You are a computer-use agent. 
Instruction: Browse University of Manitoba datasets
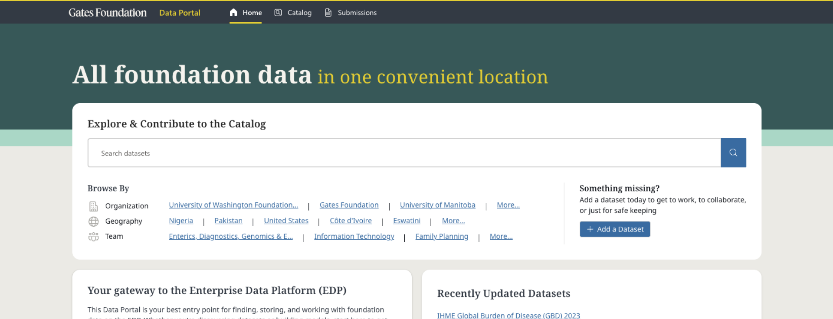tap(437, 205)
